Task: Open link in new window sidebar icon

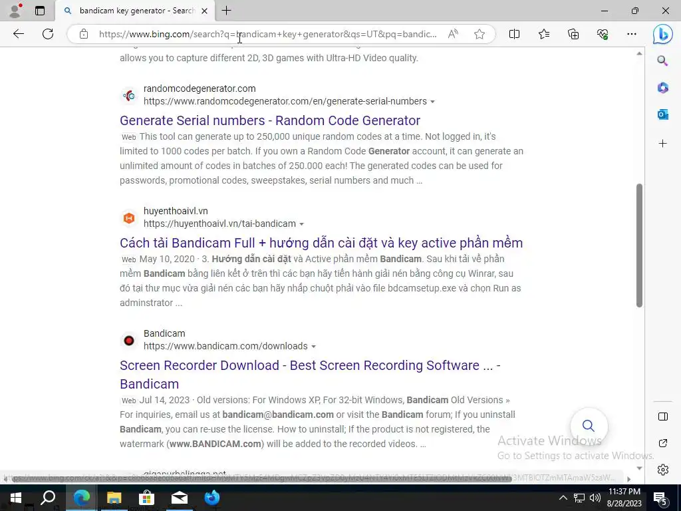Action: [x=663, y=443]
